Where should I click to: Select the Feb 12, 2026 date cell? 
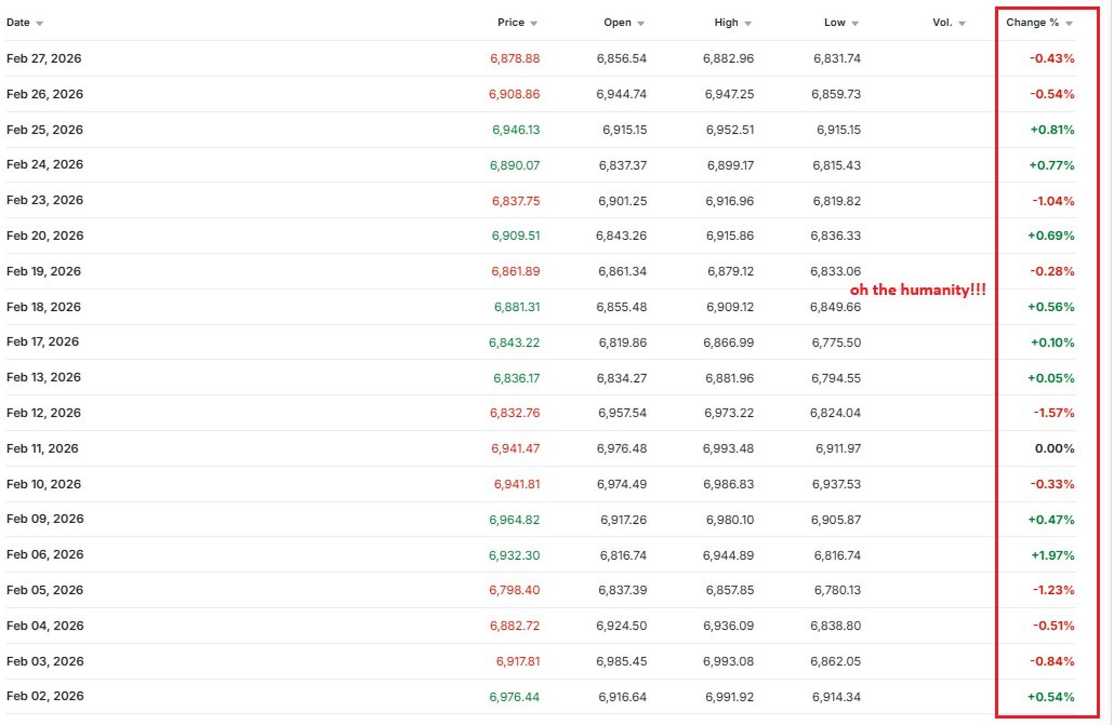click(x=44, y=413)
